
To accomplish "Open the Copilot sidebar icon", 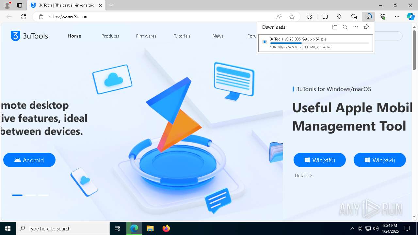I will point(411,17).
